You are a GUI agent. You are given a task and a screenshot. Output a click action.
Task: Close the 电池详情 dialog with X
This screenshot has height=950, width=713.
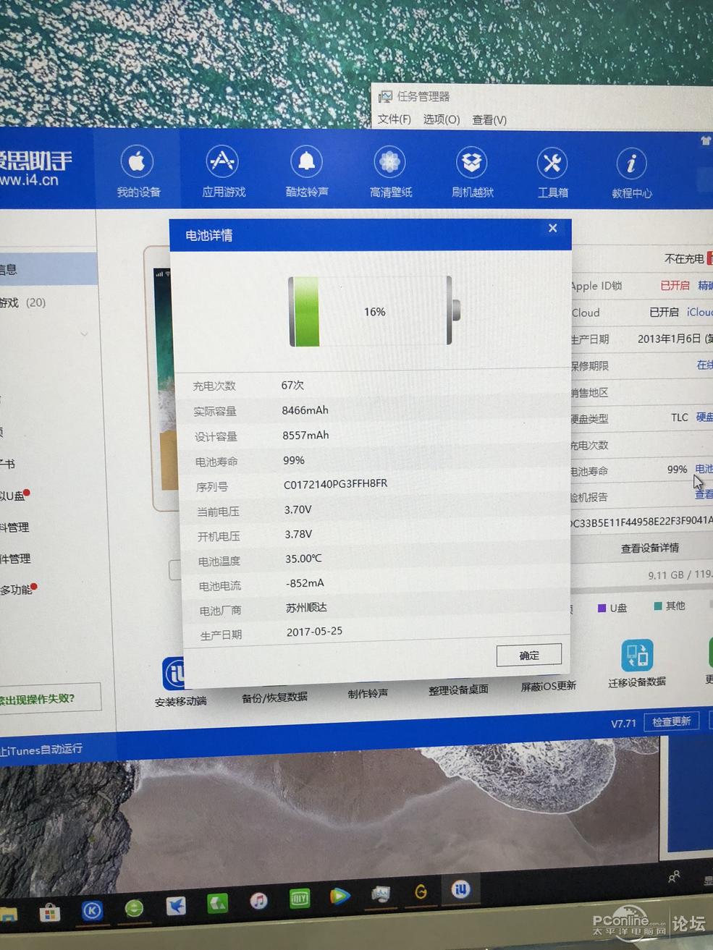coord(552,228)
